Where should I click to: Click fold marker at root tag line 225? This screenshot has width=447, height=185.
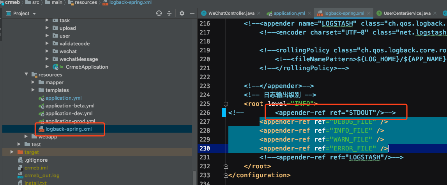point(226,104)
